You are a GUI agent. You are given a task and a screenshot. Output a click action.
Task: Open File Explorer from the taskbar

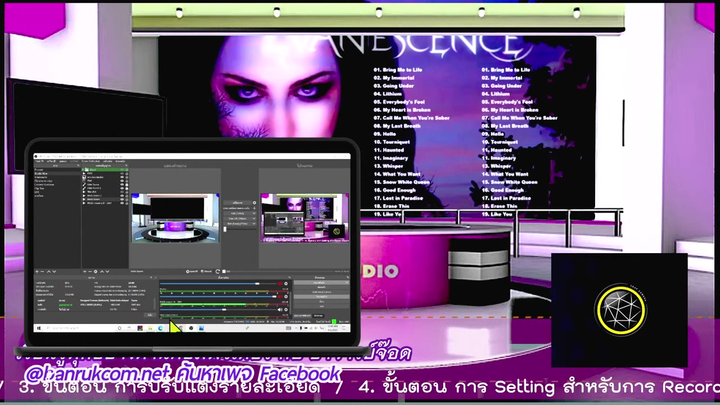150,328
